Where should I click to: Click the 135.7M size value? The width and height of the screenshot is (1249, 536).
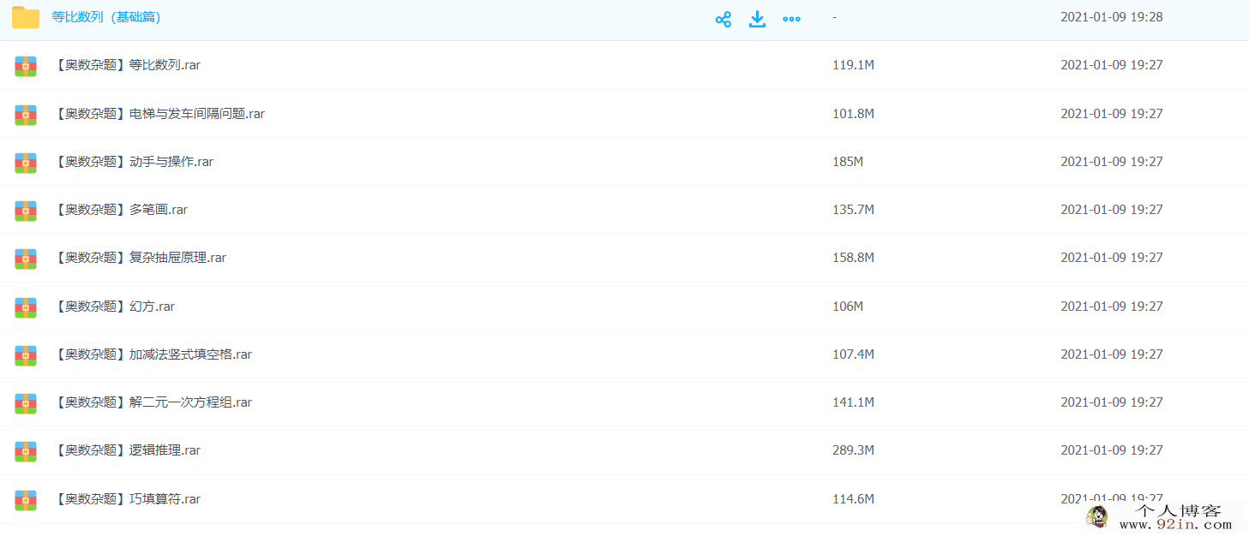click(x=853, y=210)
